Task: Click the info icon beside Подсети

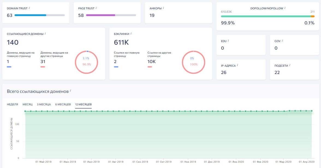Action: [290, 66]
